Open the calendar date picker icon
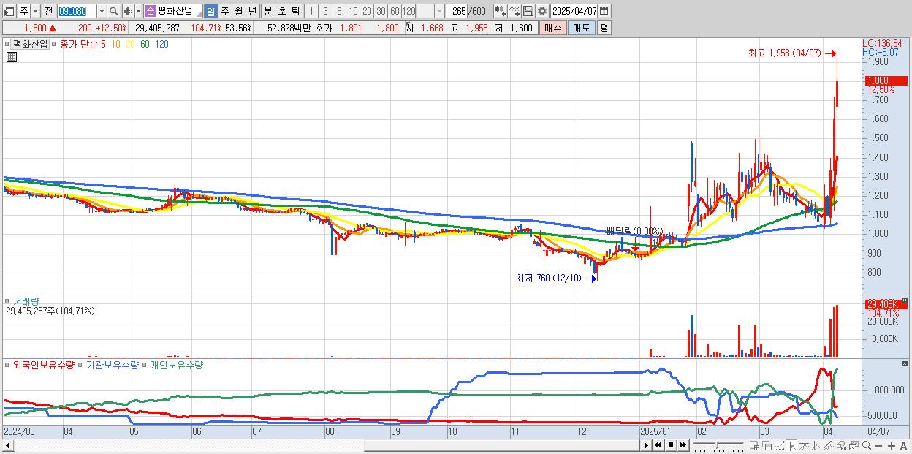This screenshot has width=912, height=454. tap(604, 11)
